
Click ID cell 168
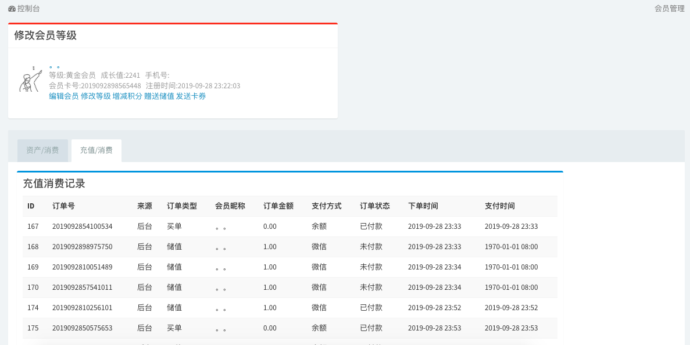33,247
